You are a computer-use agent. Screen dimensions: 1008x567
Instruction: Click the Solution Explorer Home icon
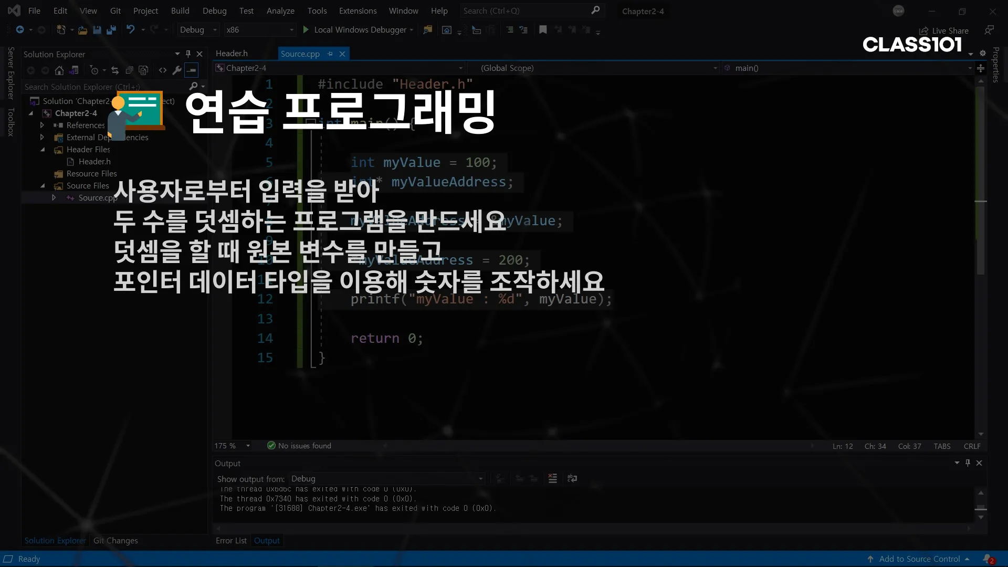pyautogui.click(x=59, y=70)
